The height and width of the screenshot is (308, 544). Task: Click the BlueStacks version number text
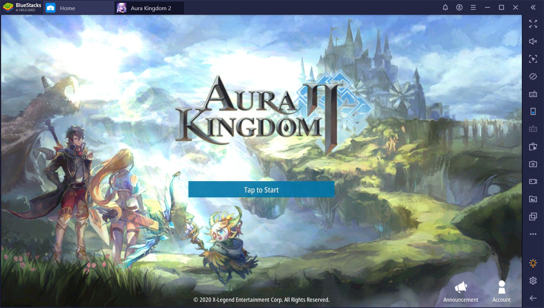click(x=25, y=10)
